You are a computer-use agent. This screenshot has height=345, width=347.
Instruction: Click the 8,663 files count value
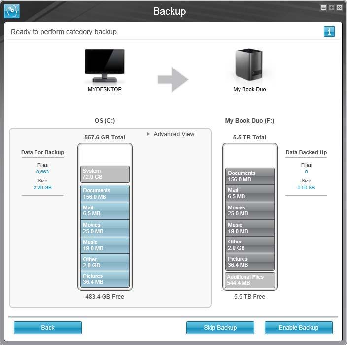pos(42,172)
